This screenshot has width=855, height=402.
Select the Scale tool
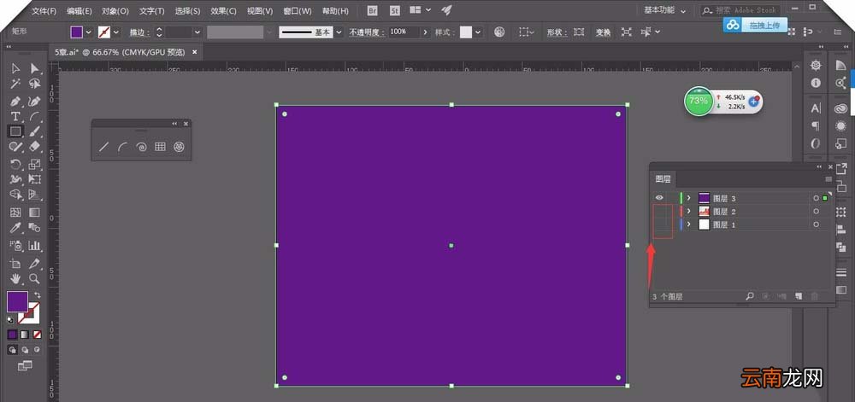click(x=34, y=164)
